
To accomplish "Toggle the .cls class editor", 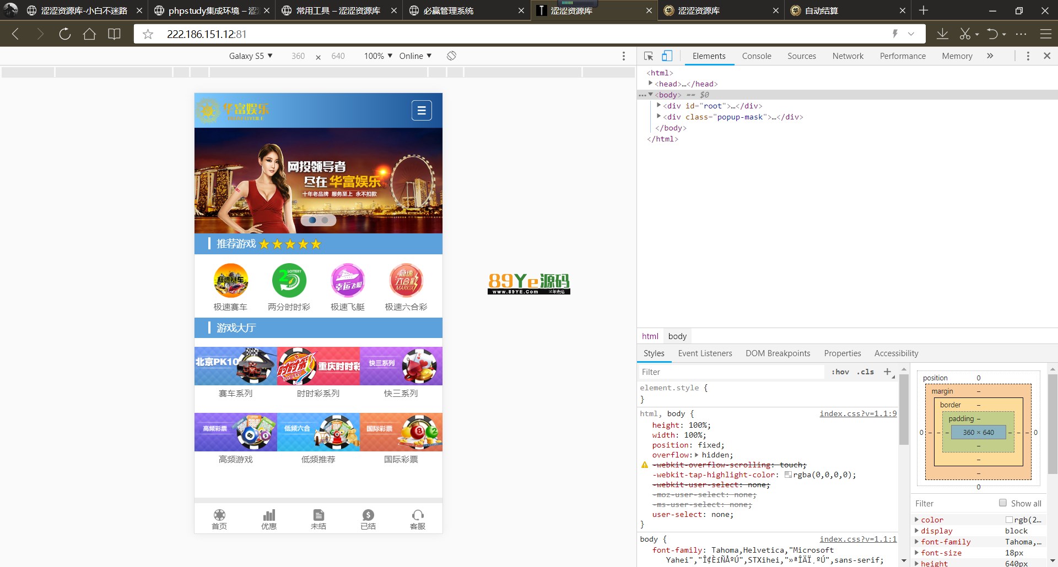I will [x=866, y=372].
